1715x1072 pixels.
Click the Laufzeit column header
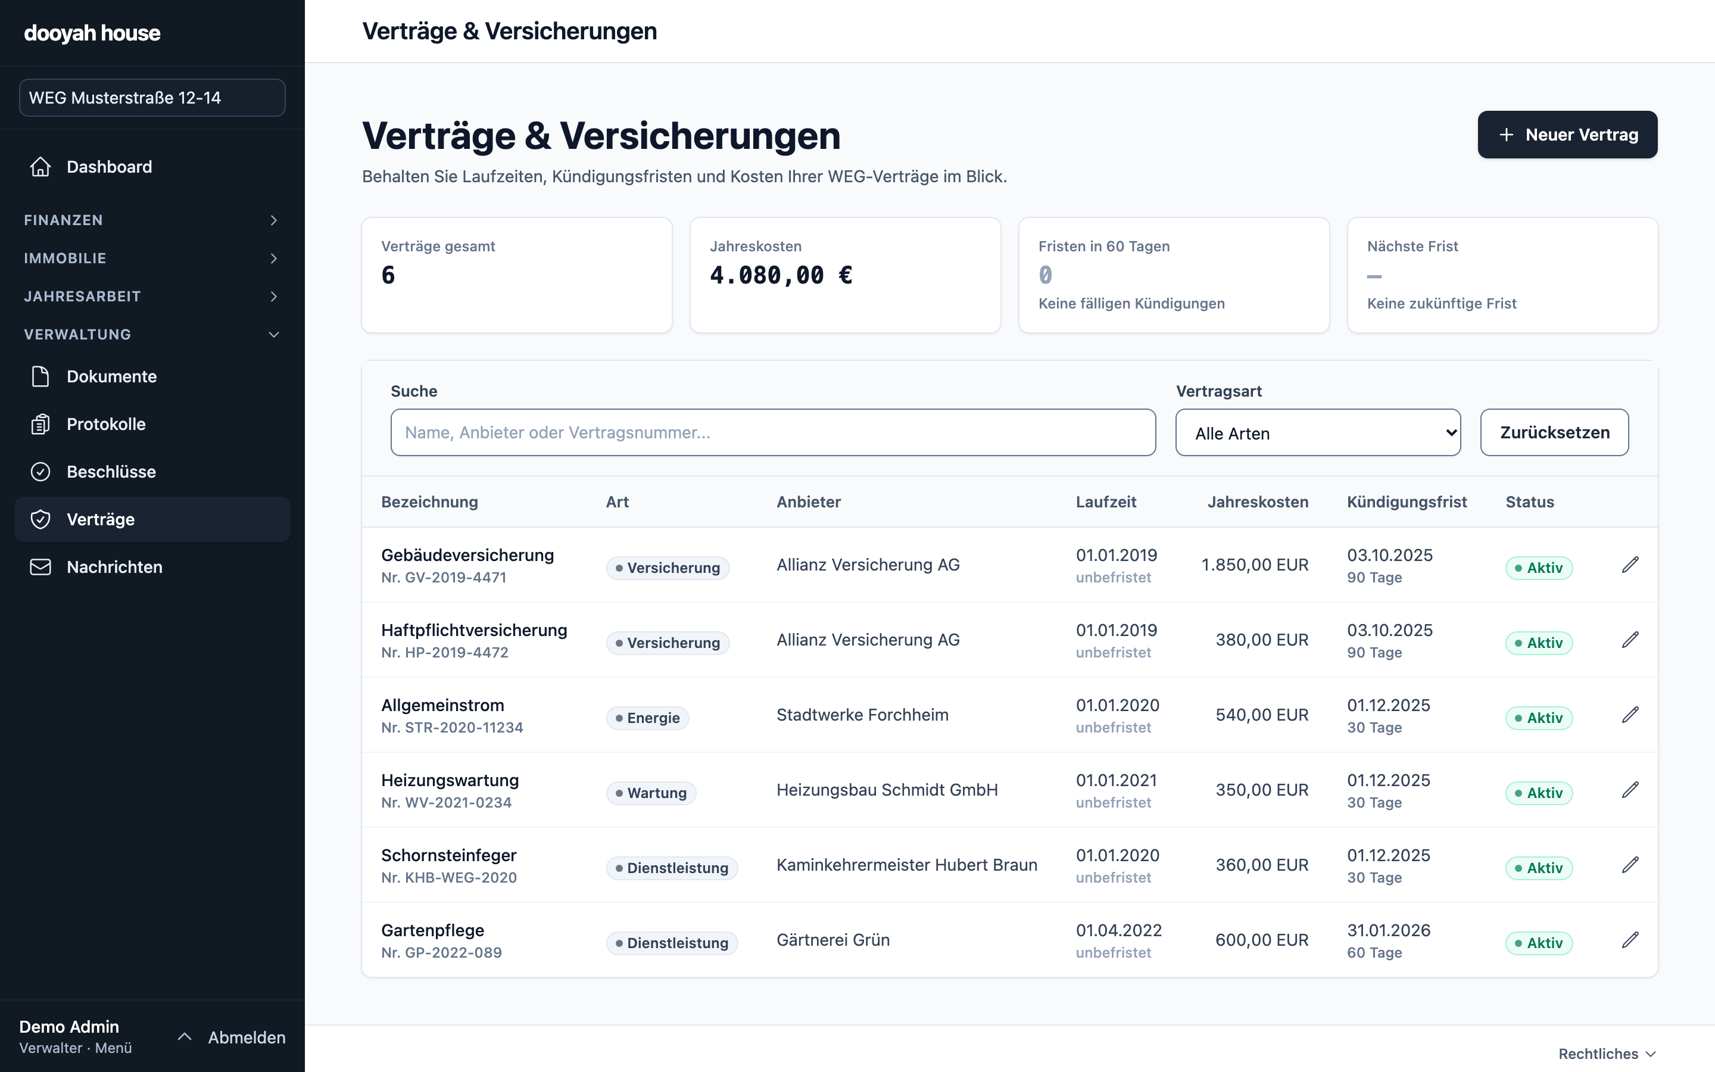tap(1106, 502)
